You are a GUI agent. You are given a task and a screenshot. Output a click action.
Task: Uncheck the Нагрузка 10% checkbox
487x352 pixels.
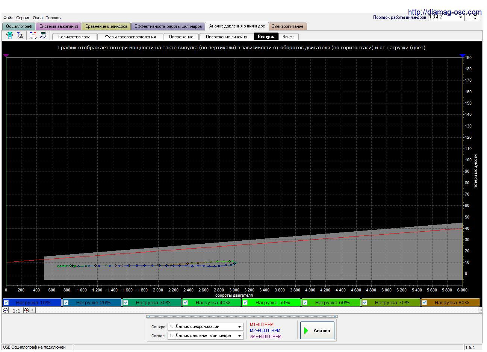coord(6,302)
